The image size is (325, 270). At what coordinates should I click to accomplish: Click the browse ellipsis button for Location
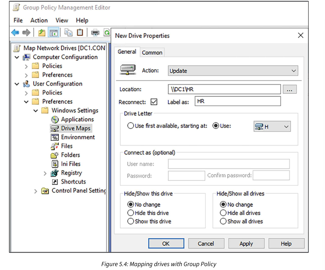290,89
